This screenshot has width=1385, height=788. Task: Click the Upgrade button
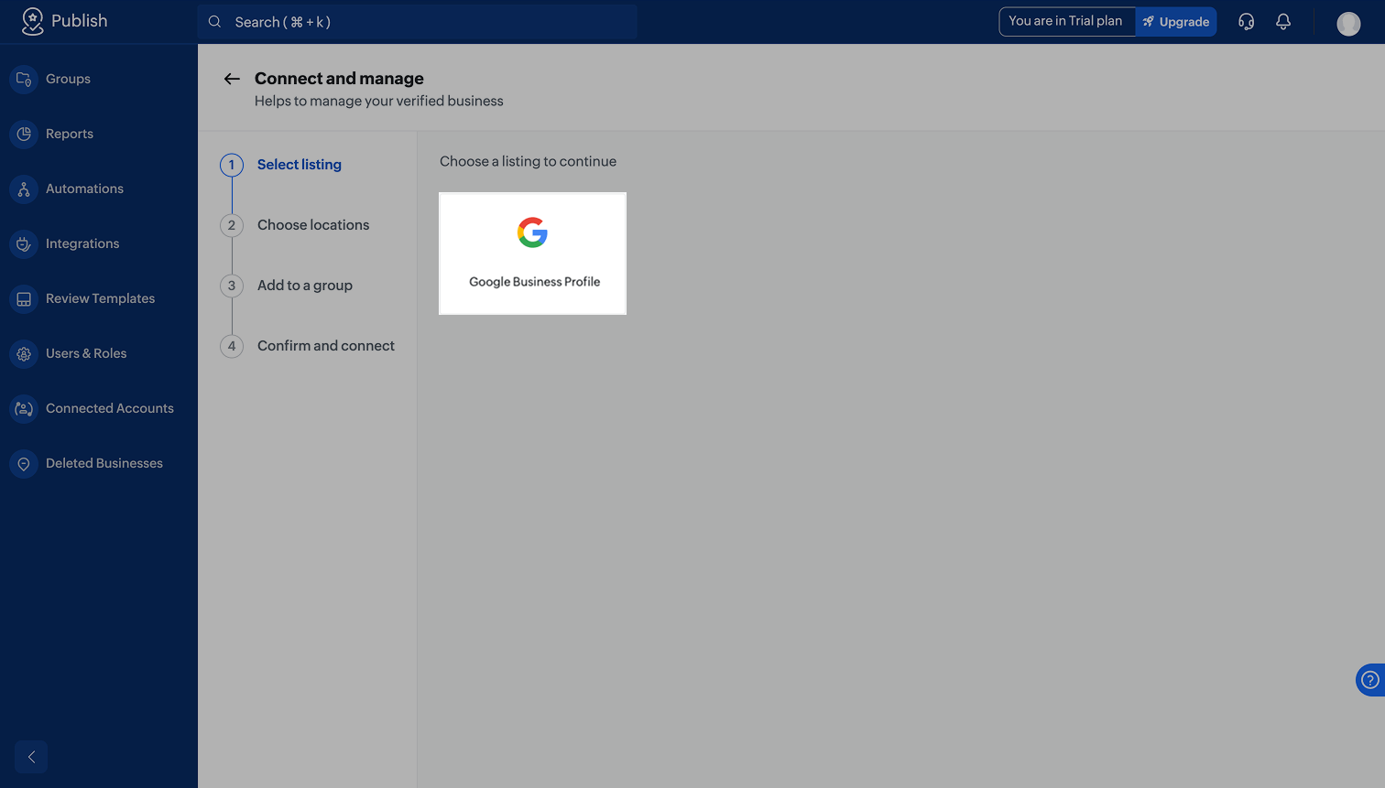pyautogui.click(x=1176, y=22)
